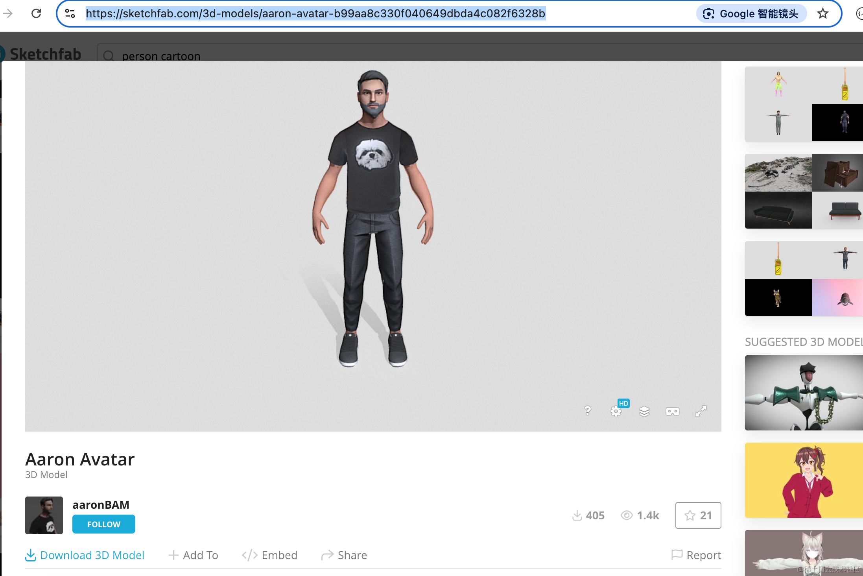863x576 pixels.
Task: Open suggested cat-eared character model
Action: pos(804,553)
